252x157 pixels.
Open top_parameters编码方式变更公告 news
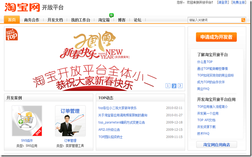(121, 122)
